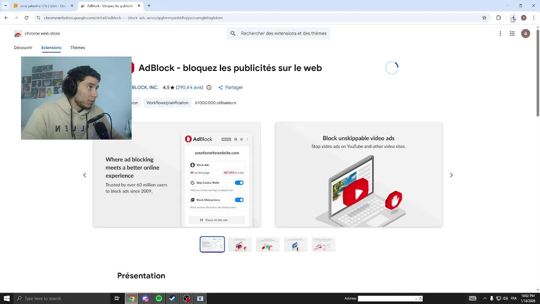Select the second screenshot thumbnail

[240, 244]
